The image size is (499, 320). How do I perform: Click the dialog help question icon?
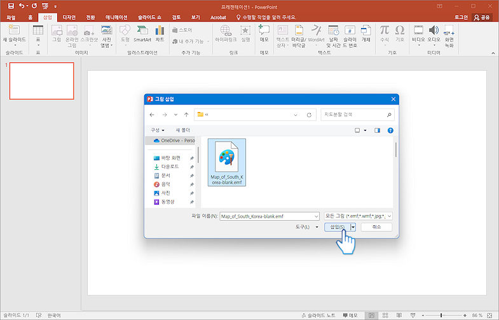390,130
